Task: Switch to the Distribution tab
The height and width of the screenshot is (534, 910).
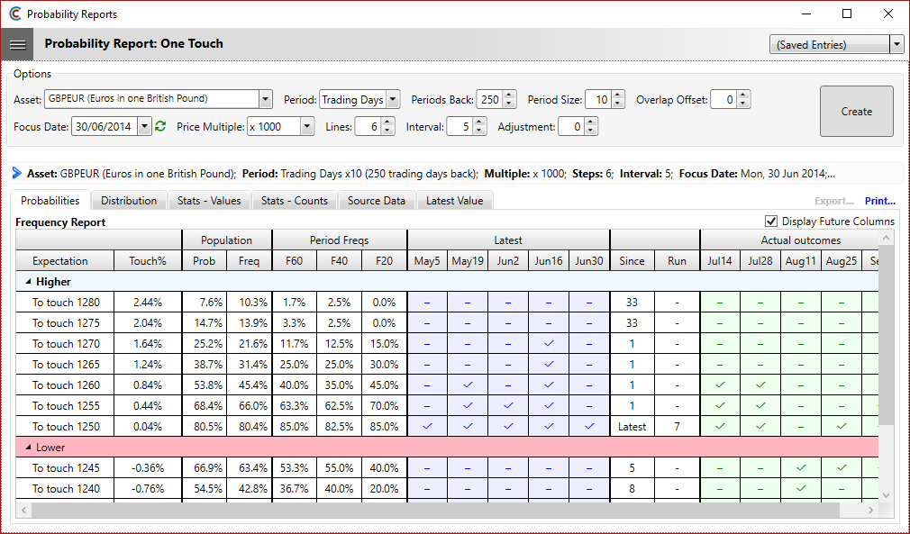Action: pos(128,201)
